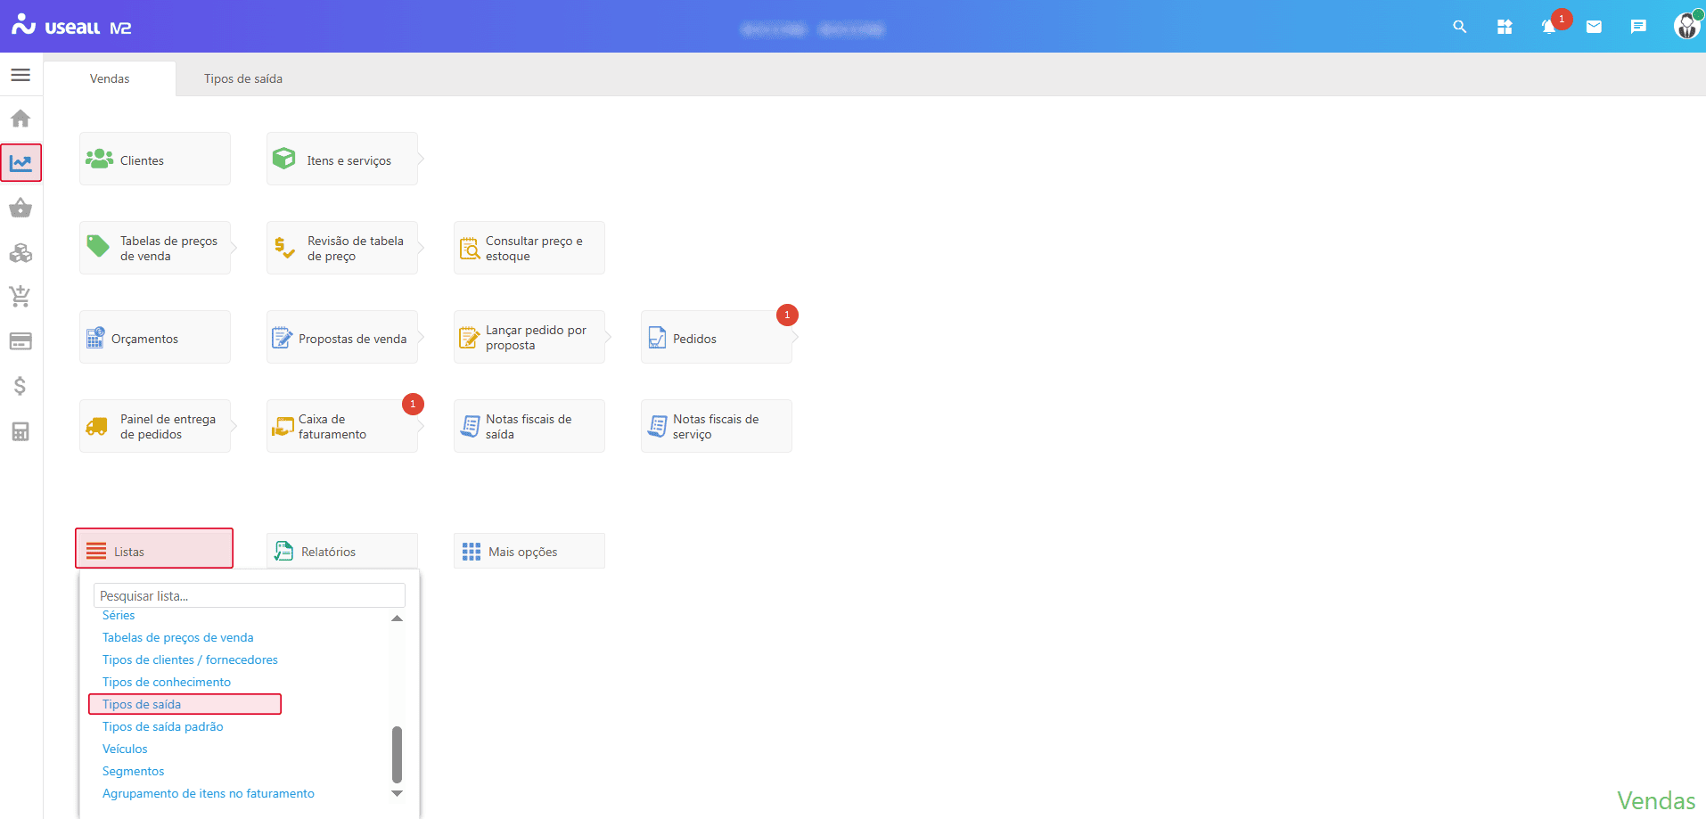Click the Tipos de saída padrão link

162,726
